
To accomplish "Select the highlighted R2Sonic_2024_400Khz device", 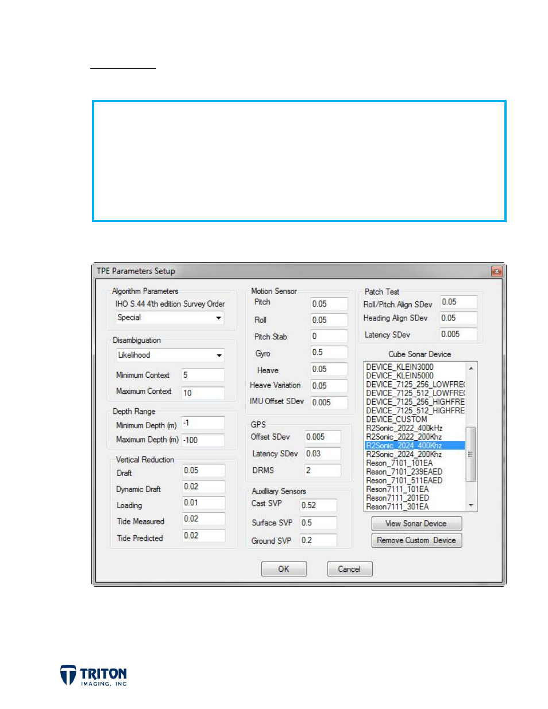I will (x=415, y=445).
